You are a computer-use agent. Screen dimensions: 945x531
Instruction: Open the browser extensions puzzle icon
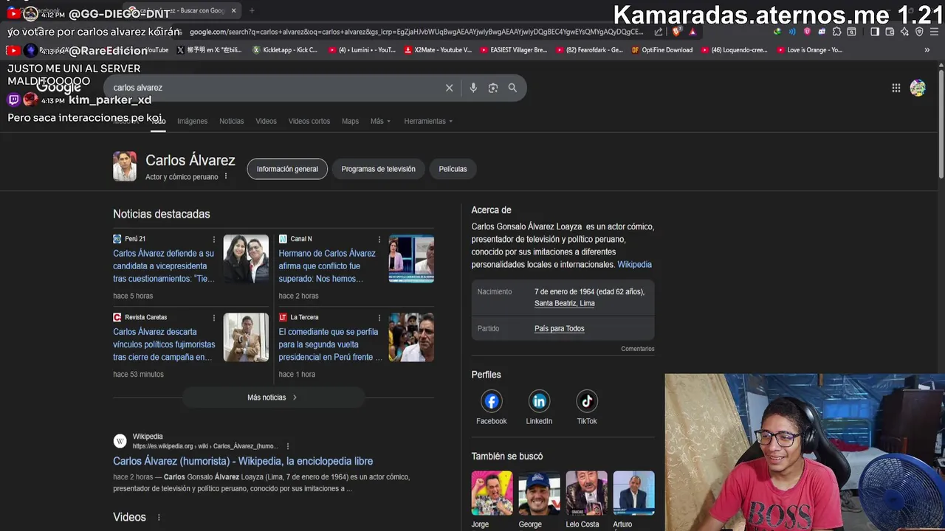pos(836,32)
